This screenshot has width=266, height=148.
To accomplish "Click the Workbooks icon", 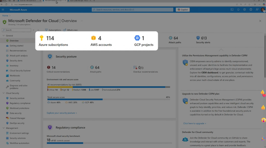I will coord(7,76).
